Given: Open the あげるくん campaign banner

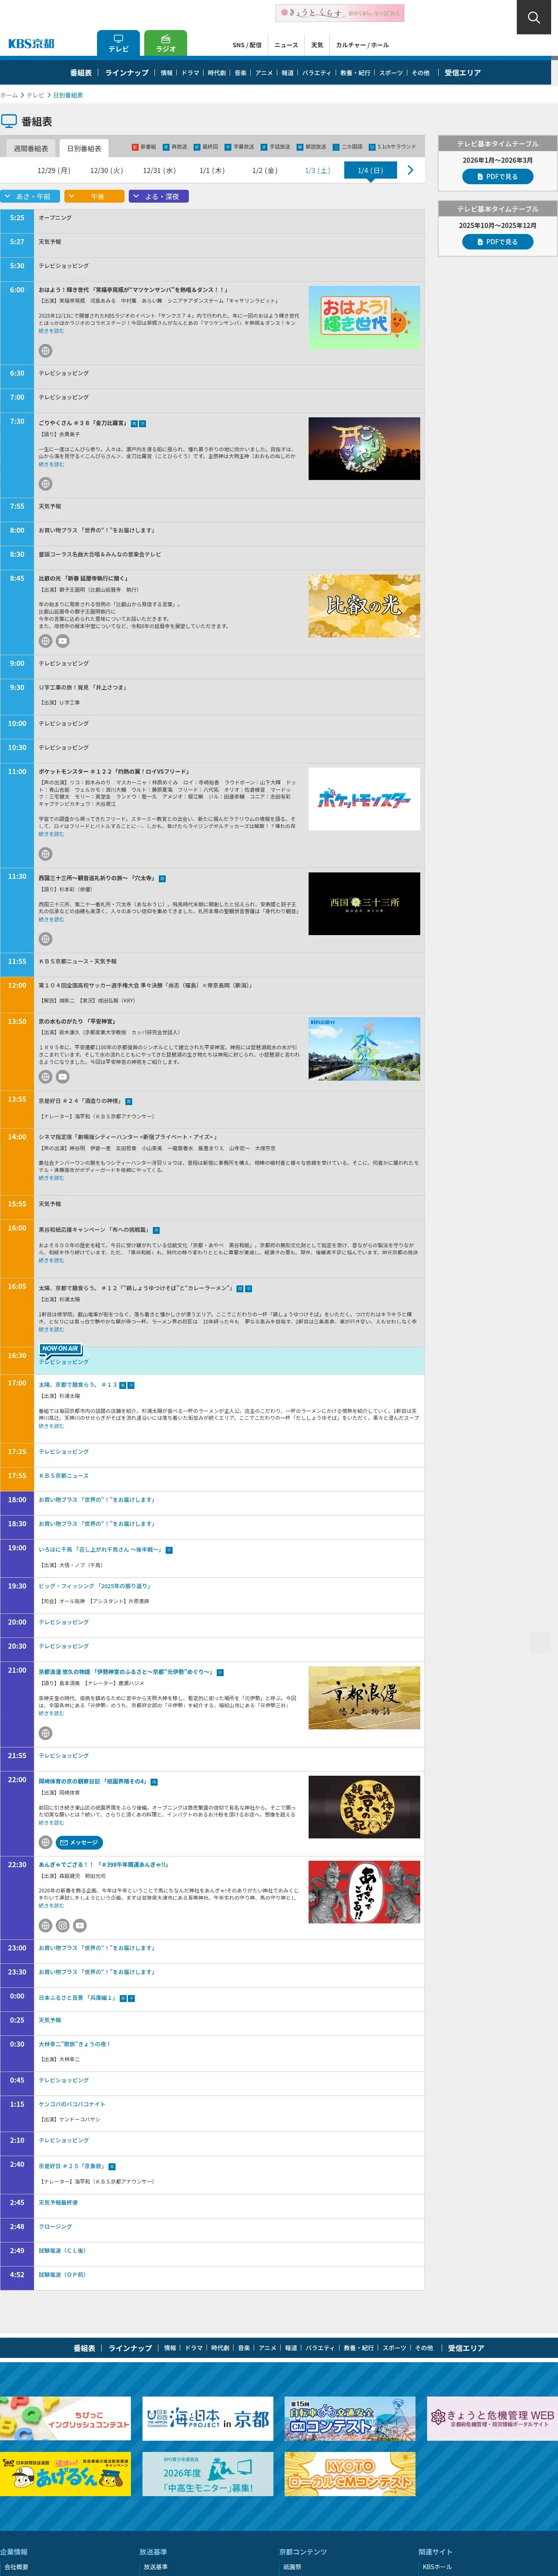Looking at the screenshot, I should (65, 2474).
